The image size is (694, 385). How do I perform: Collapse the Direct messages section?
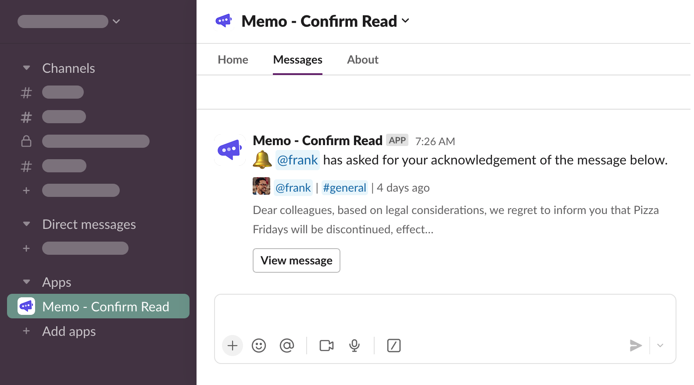coord(27,224)
